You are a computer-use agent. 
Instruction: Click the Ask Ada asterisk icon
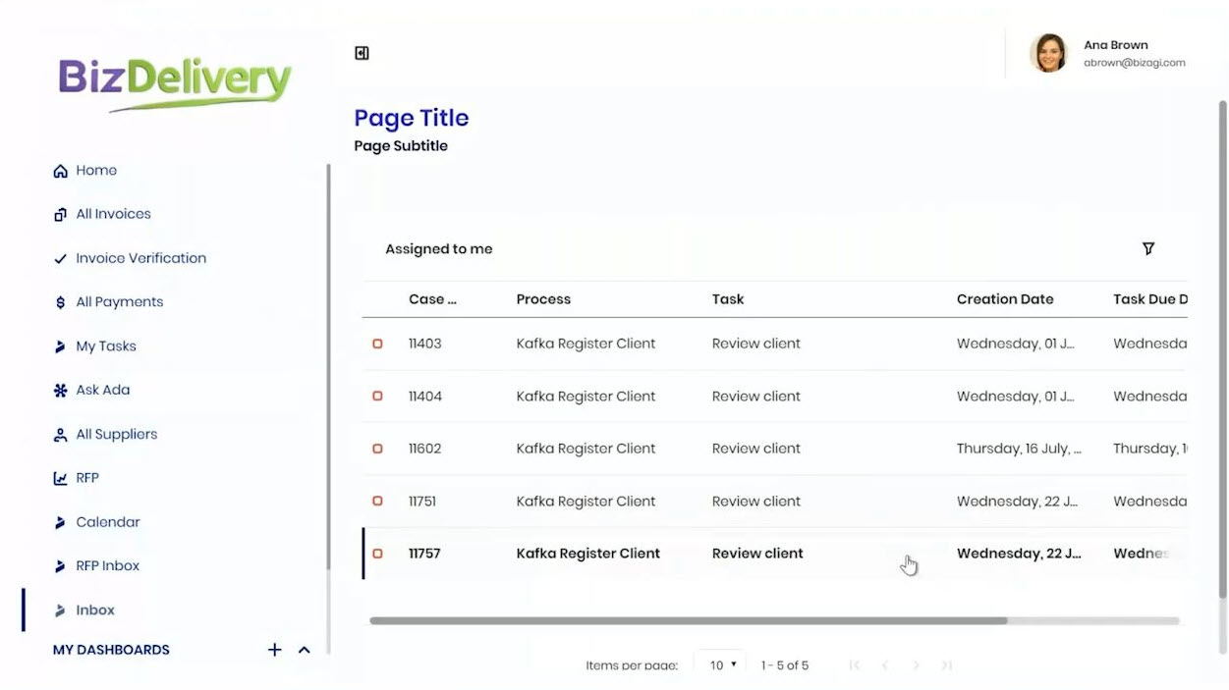(60, 390)
